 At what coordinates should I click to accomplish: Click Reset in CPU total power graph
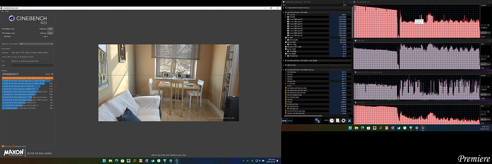point(488,33)
